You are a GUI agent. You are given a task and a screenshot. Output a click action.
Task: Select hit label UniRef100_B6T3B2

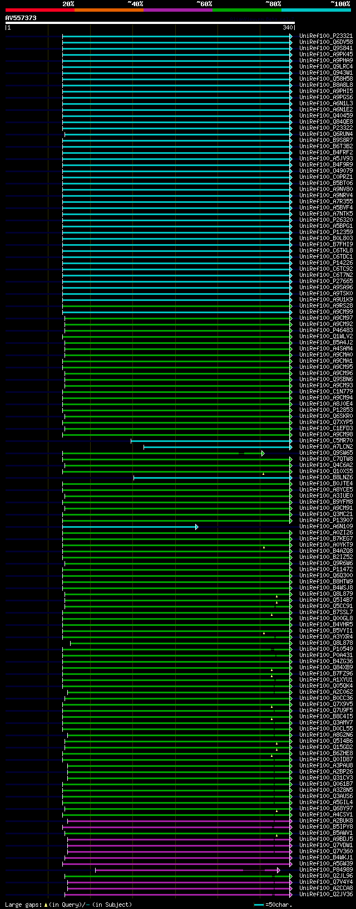pyautogui.click(x=326, y=147)
